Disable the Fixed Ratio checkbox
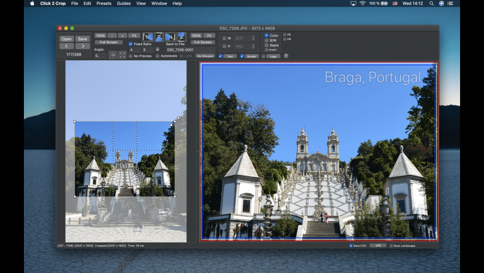 [131, 43]
